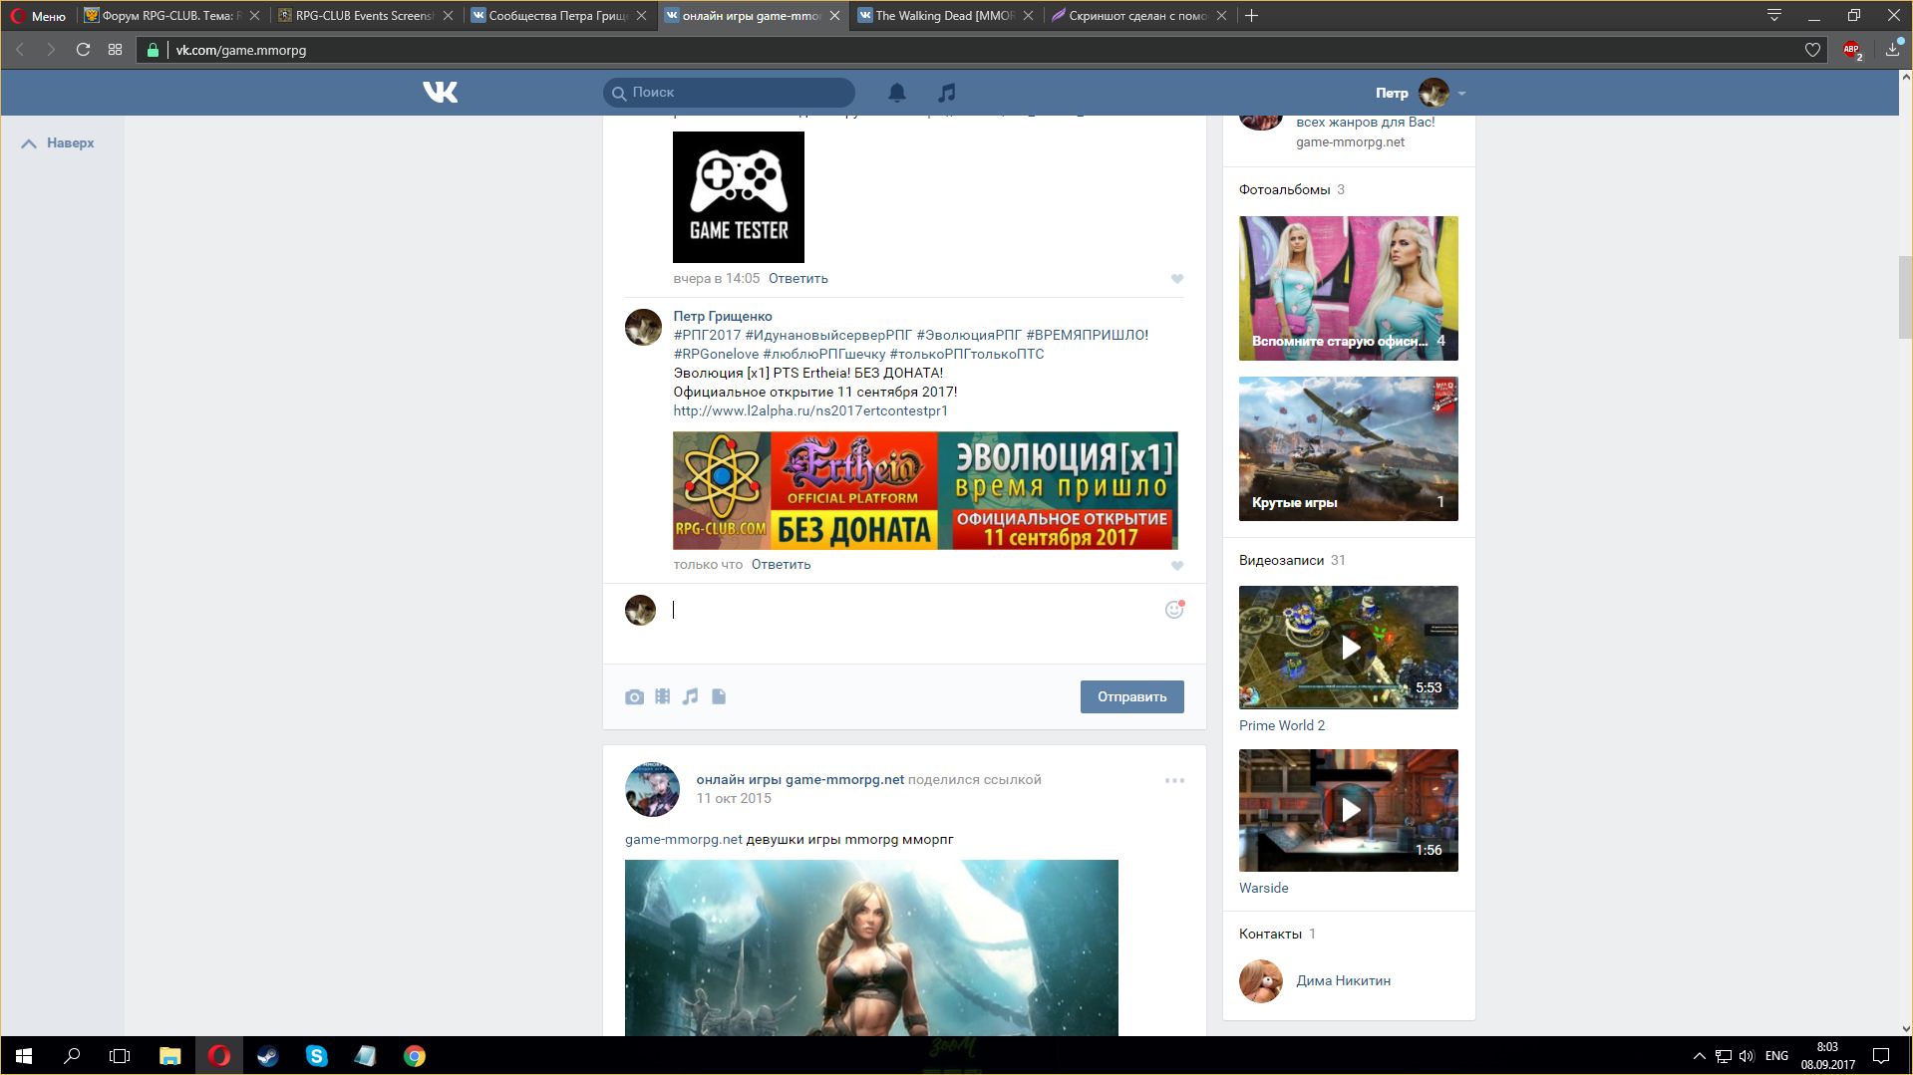Open album Вспомните старую офисн...
The width and height of the screenshot is (1913, 1075).
1348,288
